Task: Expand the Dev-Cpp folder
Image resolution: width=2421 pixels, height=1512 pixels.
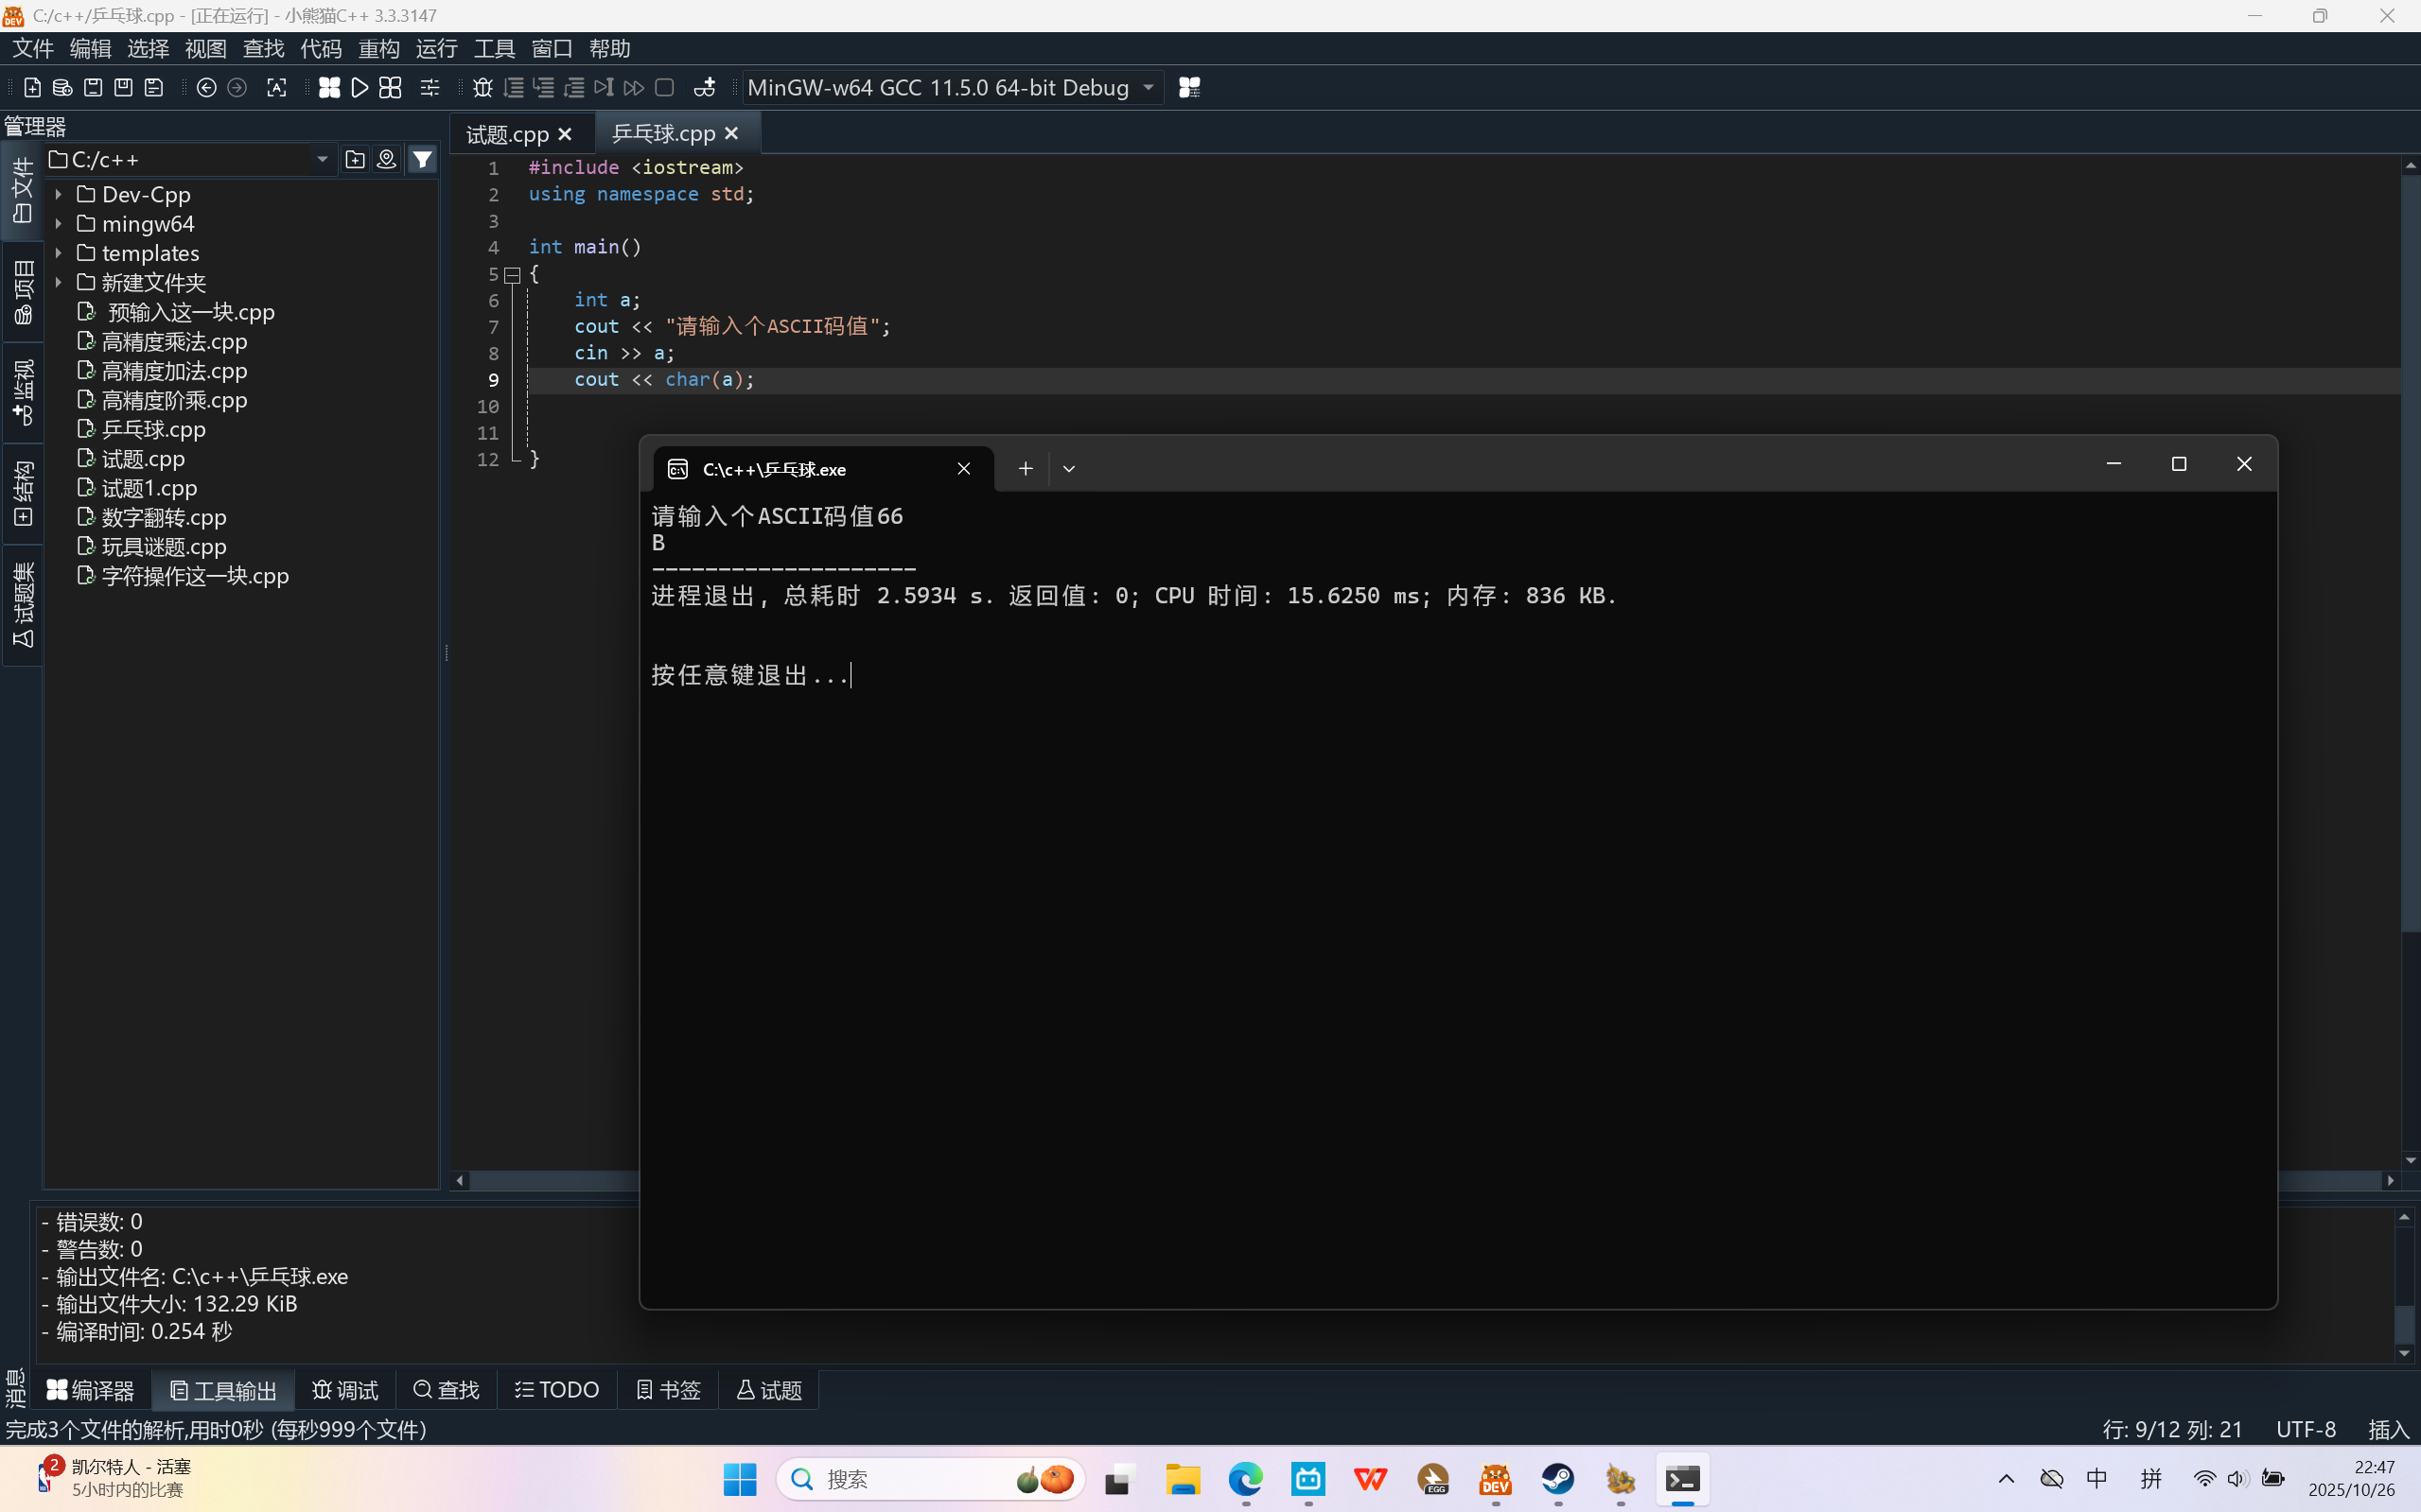Action: [x=58, y=195]
